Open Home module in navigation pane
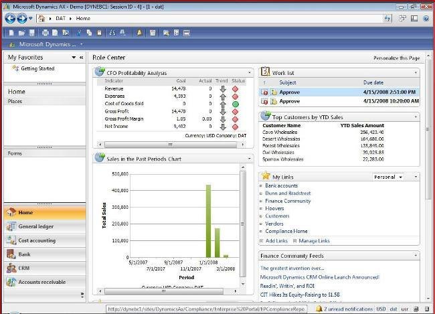Viewport: 435px width, 314px height. (x=45, y=212)
